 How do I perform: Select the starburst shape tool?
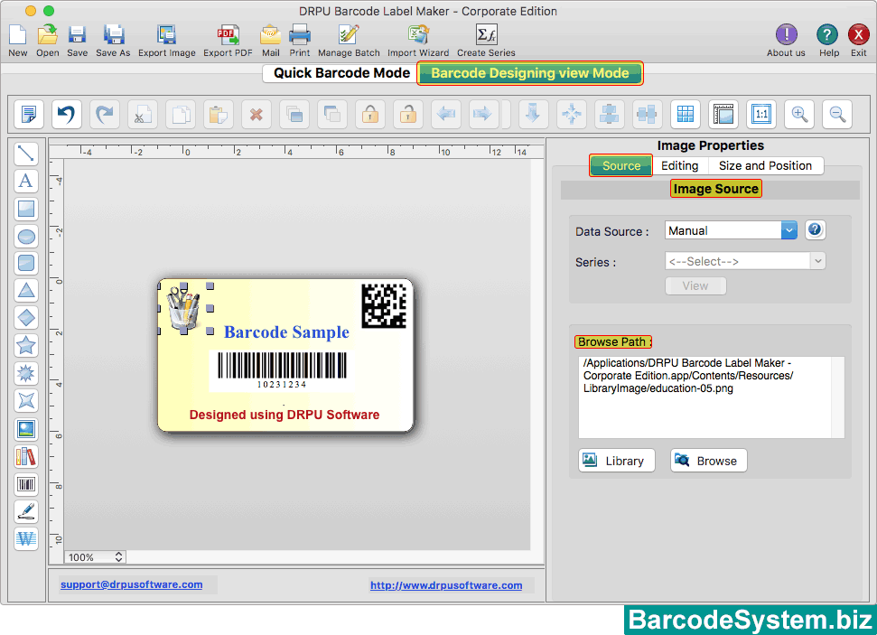tap(25, 373)
